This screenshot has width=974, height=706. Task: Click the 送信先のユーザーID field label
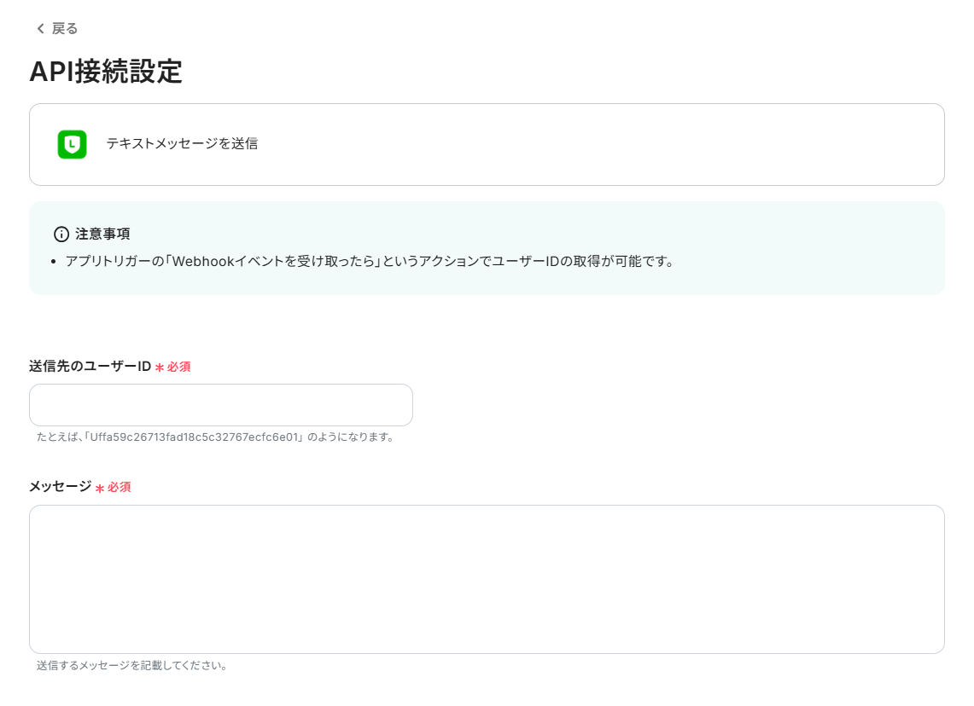point(89,367)
